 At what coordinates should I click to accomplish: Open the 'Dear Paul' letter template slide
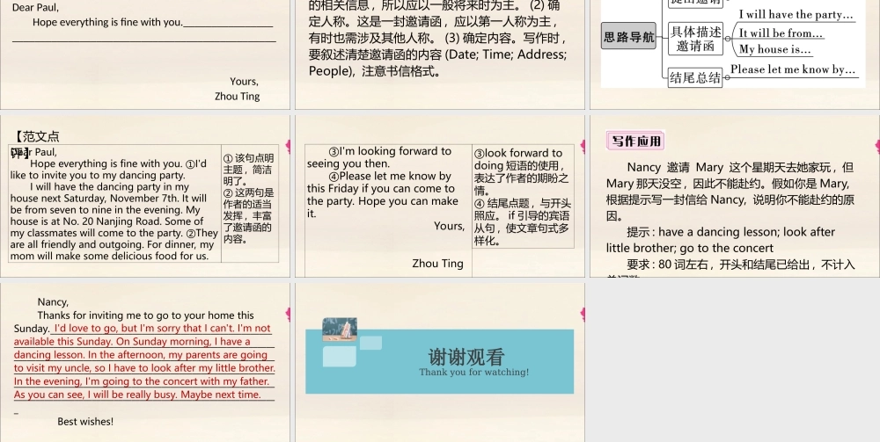coord(145,54)
